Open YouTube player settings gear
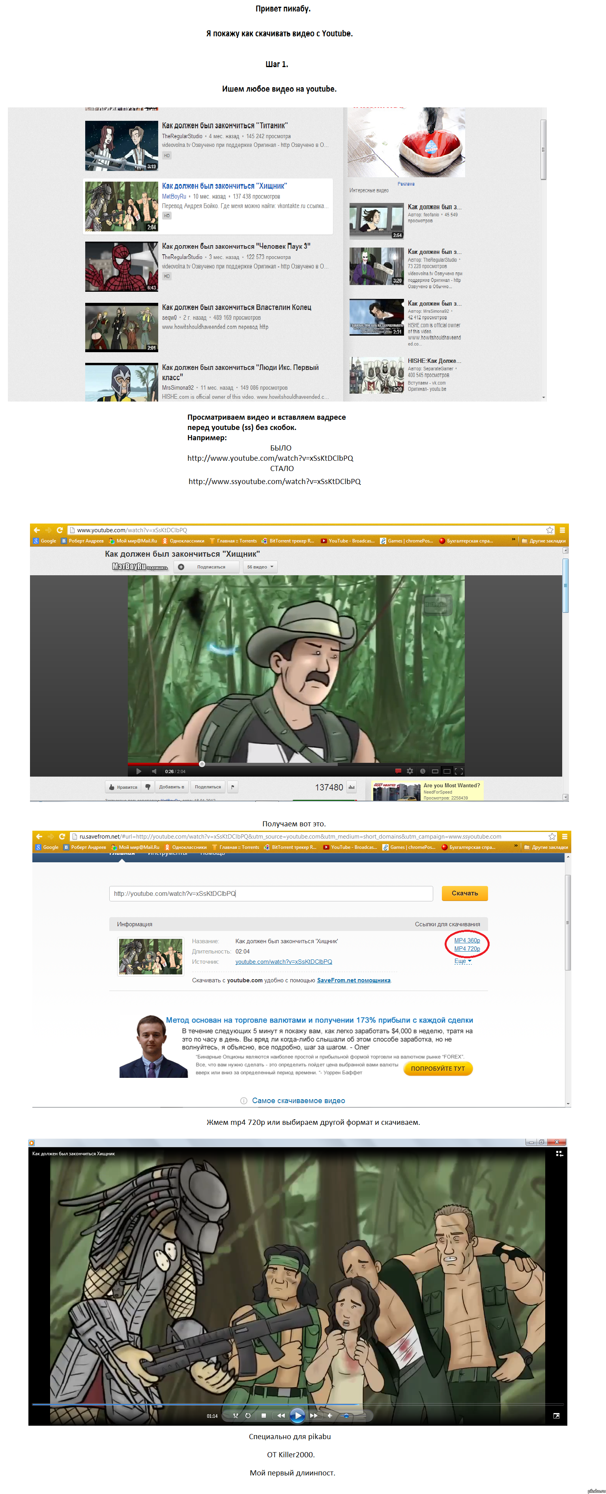This screenshot has width=606, height=1494. tap(410, 771)
